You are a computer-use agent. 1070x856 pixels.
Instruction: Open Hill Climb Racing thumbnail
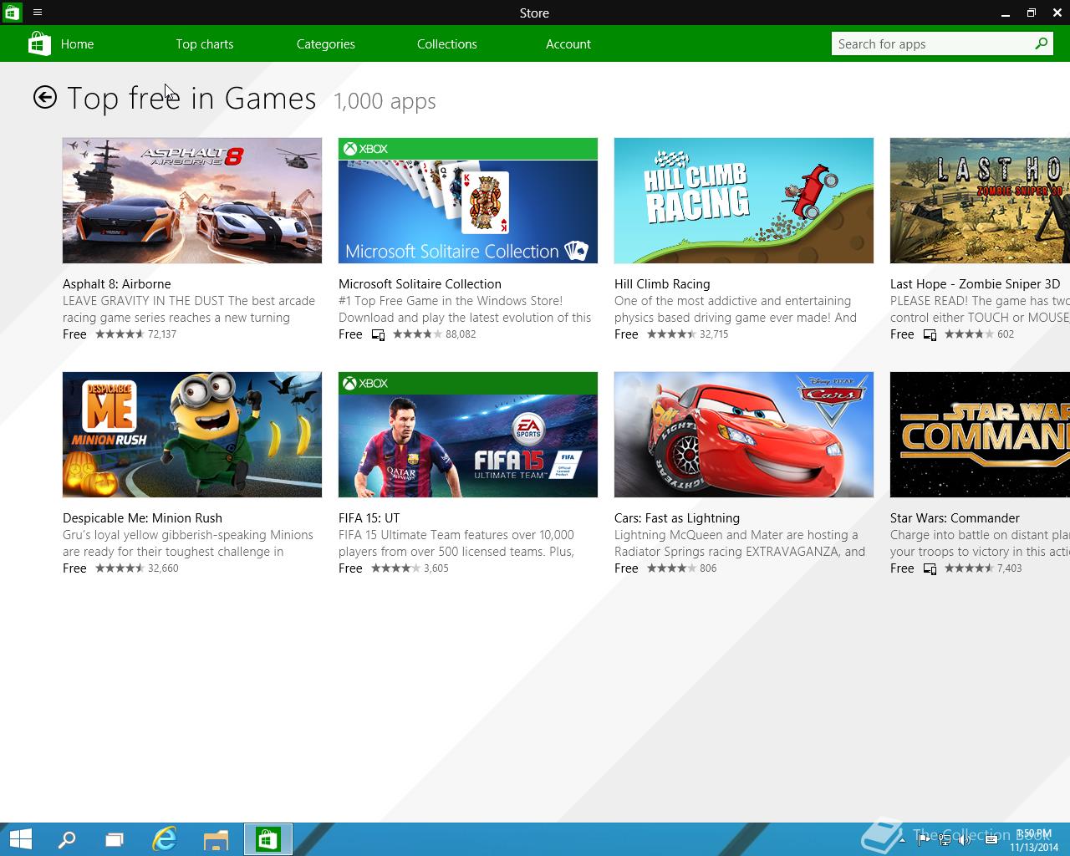tap(744, 201)
